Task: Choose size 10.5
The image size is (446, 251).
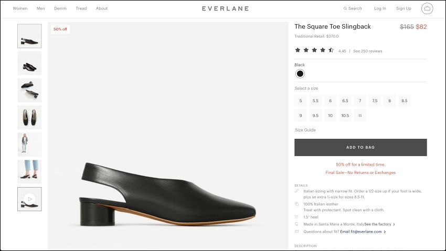Action: point(345,116)
